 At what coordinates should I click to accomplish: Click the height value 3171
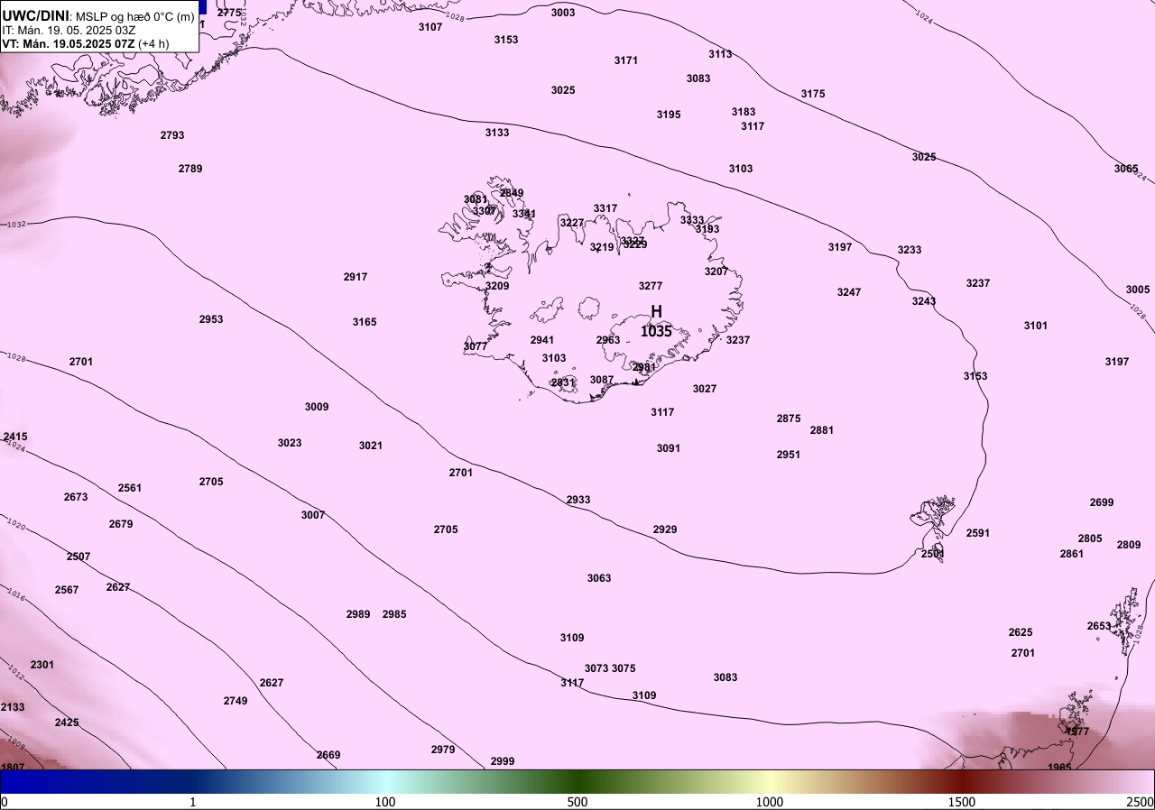[x=626, y=60]
